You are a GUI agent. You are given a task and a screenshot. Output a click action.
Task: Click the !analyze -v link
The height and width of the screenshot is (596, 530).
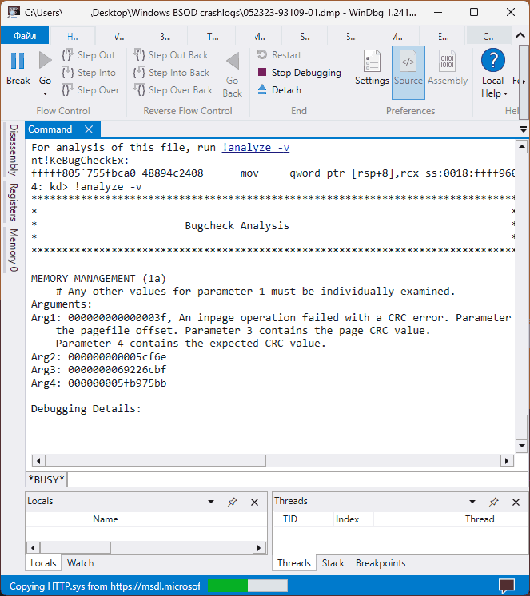[256, 148]
